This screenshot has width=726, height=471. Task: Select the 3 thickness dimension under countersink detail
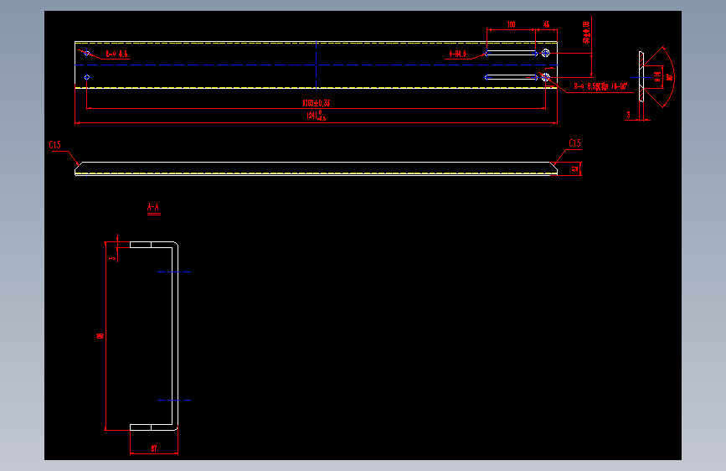pyautogui.click(x=628, y=115)
